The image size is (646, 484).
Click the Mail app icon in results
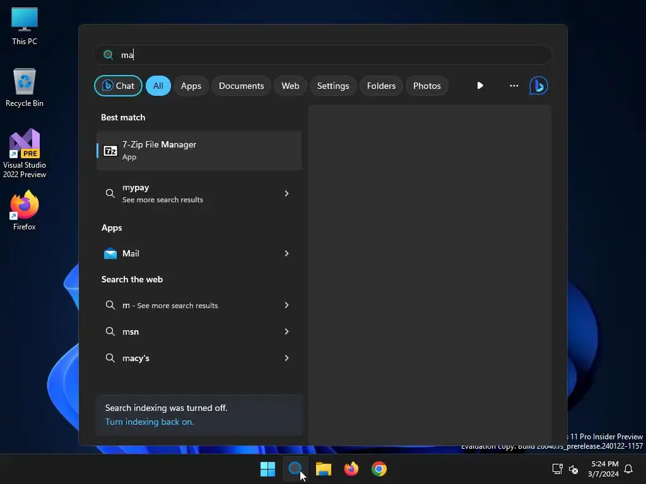tap(110, 253)
